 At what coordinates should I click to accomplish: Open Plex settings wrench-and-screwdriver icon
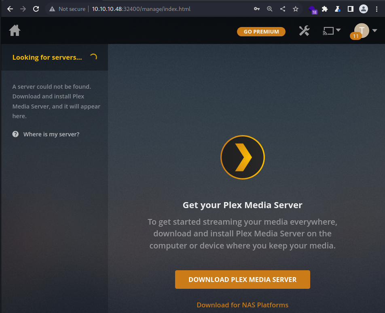click(x=304, y=31)
